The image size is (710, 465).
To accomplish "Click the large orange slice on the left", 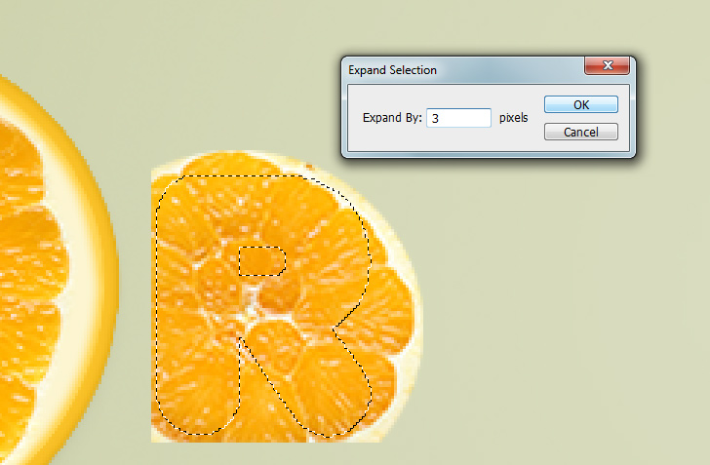I will [x=31, y=272].
